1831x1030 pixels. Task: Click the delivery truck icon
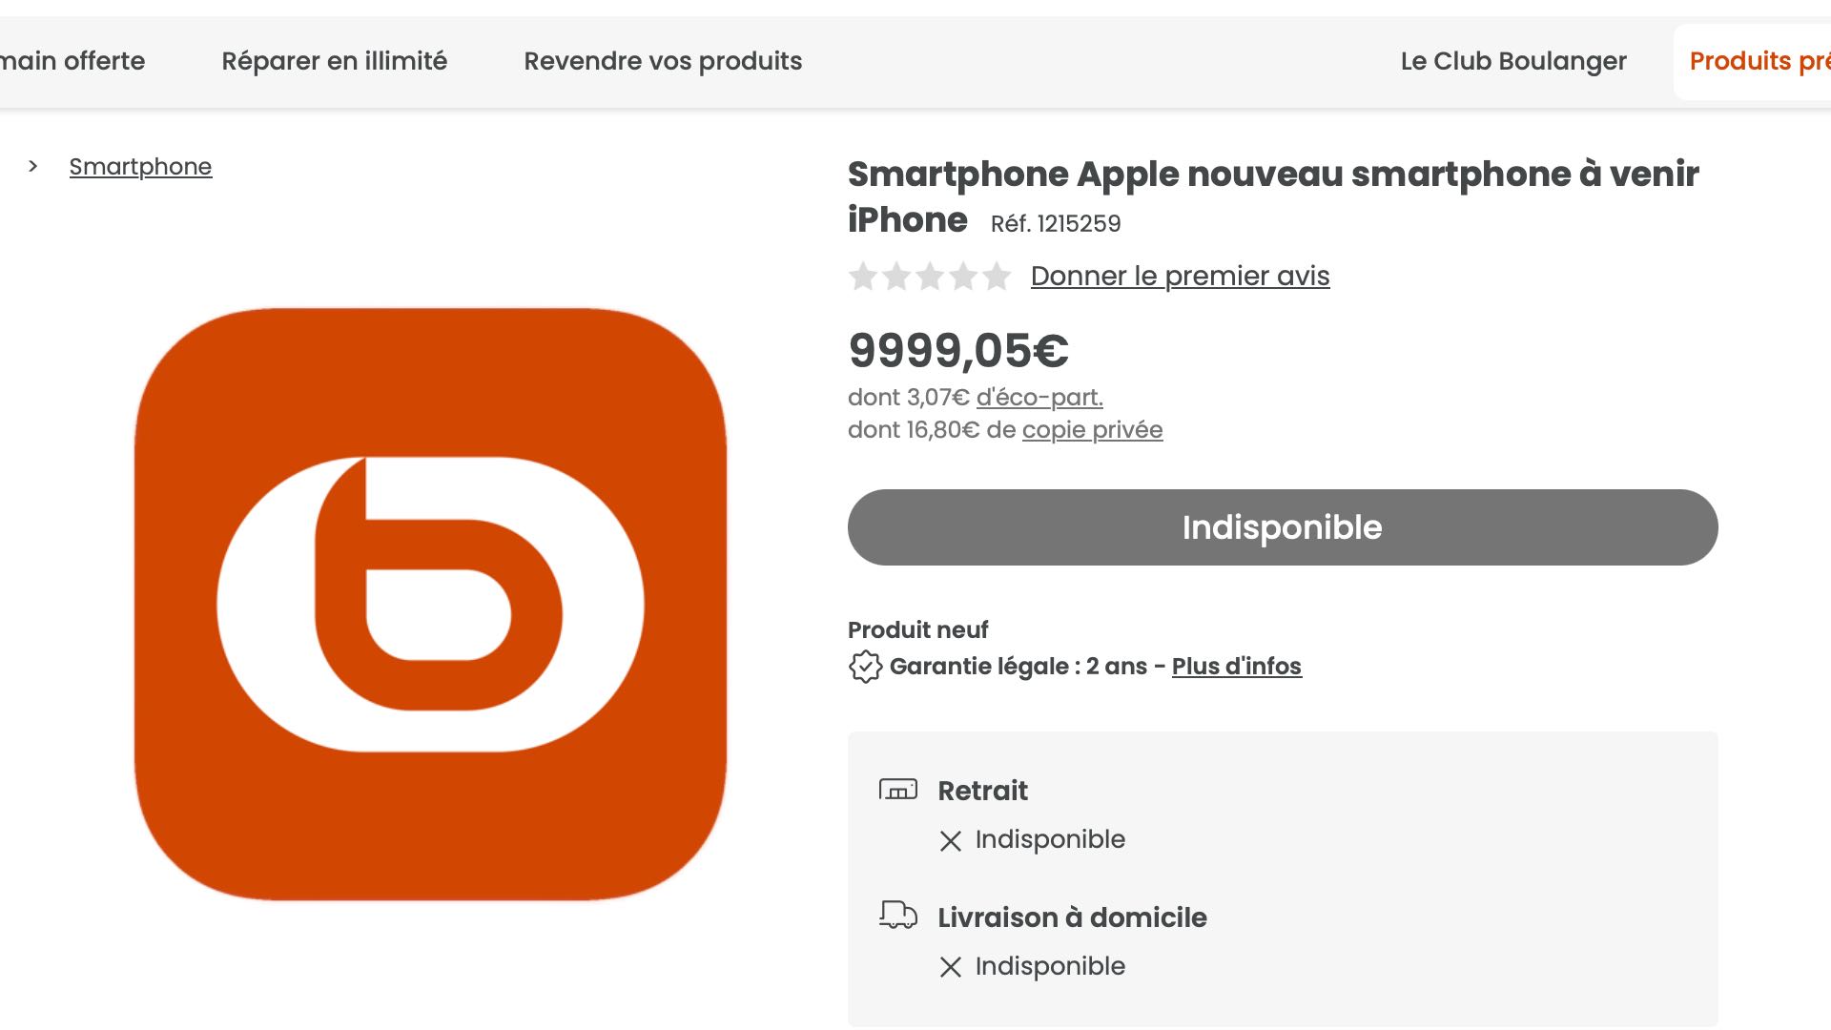[897, 916]
